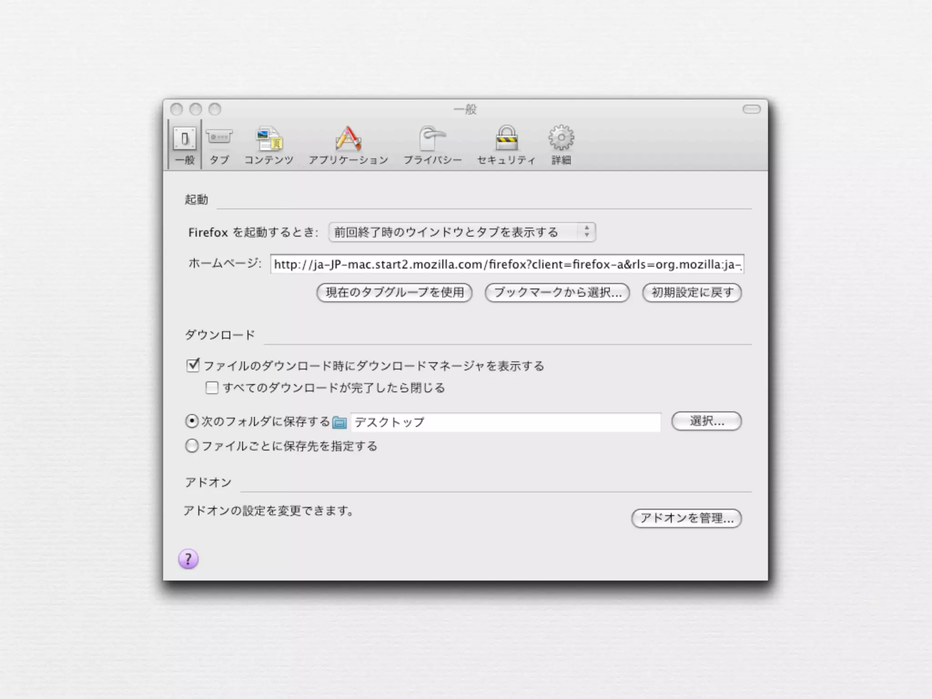Click the デスクトップ folder icon
Image resolution: width=932 pixels, height=699 pixels.
(x=339, y=423)
